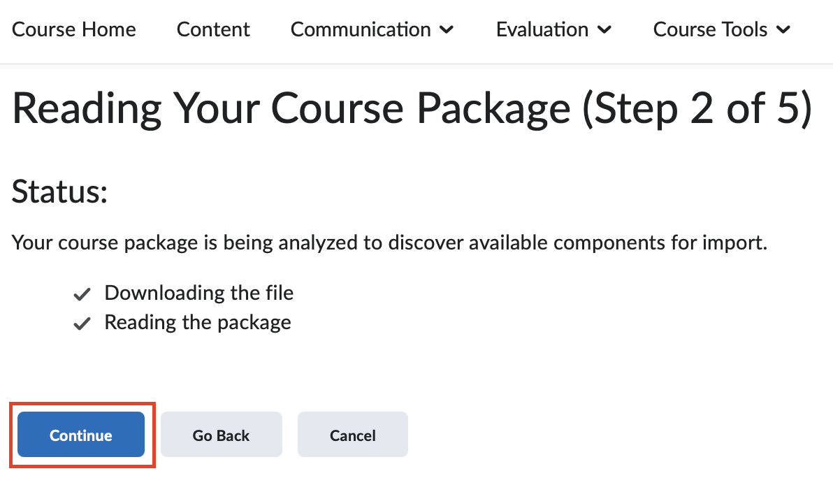Open the Course Tools menu

point(710,29)
